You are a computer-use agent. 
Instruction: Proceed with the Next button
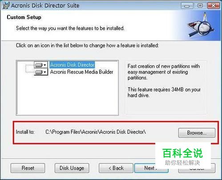coord(145,168)
